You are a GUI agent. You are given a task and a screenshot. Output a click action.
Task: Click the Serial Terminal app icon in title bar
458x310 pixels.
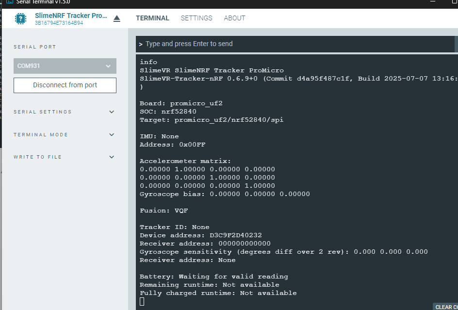pyautogui.click(x=10, y=2)
